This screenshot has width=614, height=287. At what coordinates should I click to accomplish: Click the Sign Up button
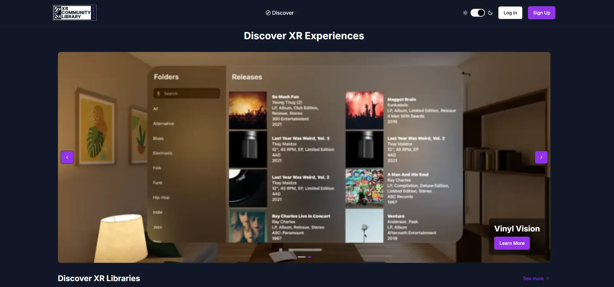pyautogui.click(x=541, y=13)
